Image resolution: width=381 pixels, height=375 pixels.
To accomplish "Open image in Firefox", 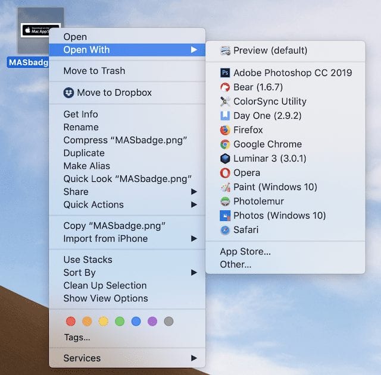I will pyautogui.click(x=248, y=130).
